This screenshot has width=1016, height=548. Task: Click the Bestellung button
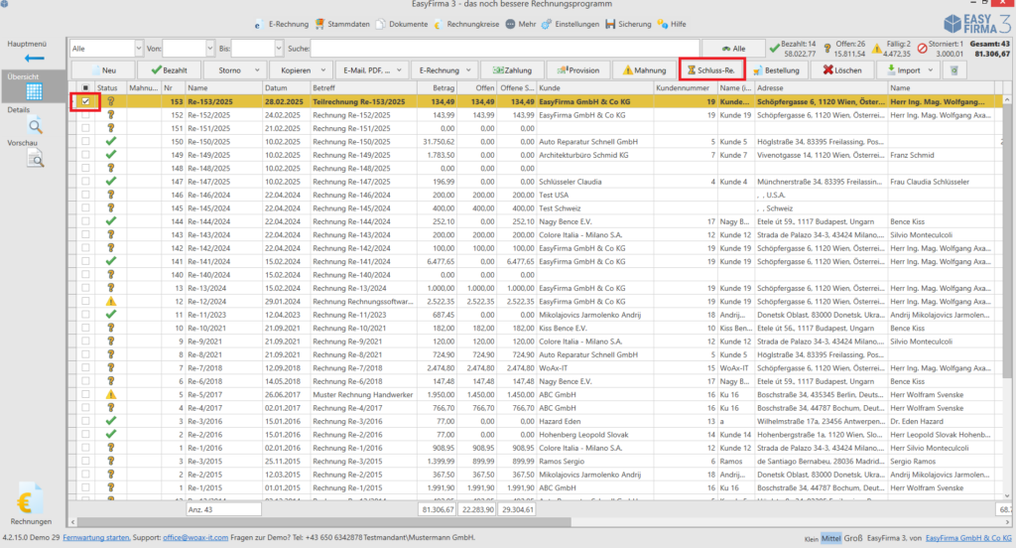click(776, 70)
